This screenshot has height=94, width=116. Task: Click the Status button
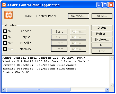[102, 28]
